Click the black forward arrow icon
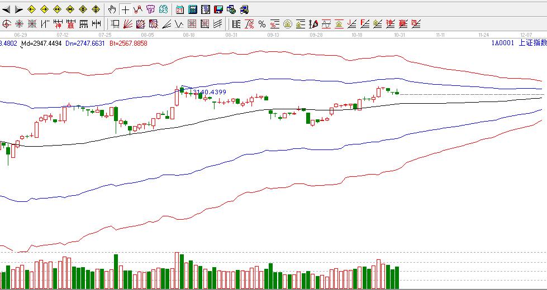 click(x=18, y=9)
